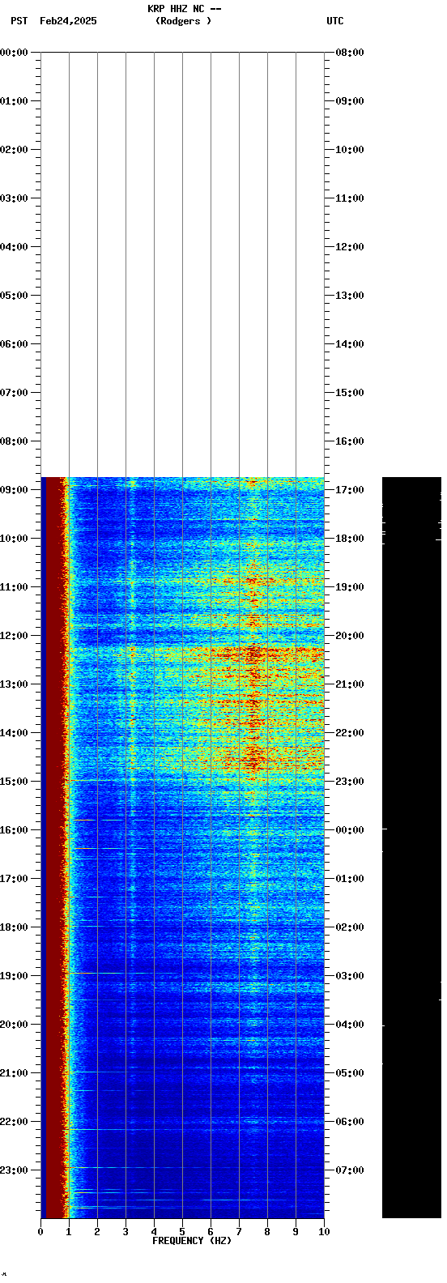Click the PST '21:00' time label
447x1283 pixels.
pyautogui.click(x=14, y=1073)
